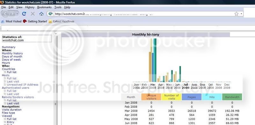
Task: Click the Bandwidth green column header
Action: 232,97
